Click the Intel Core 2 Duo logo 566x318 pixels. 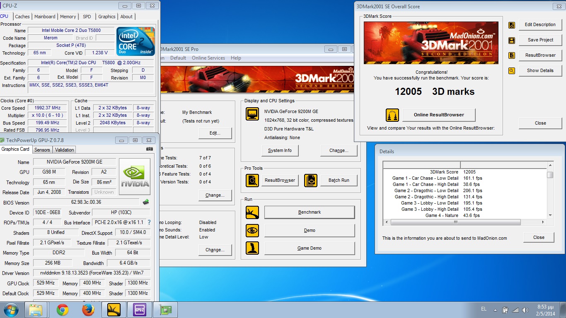(136, 41)
